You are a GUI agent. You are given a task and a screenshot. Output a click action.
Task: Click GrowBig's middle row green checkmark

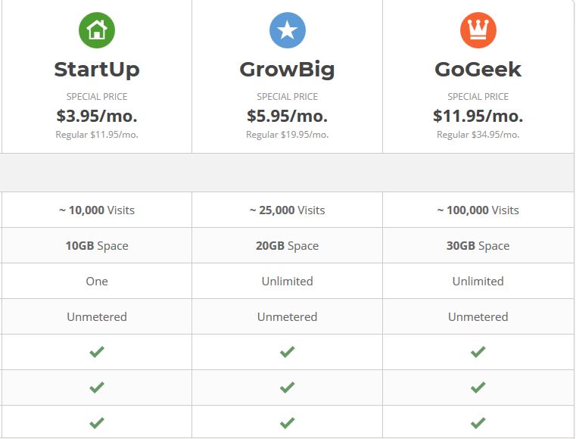coord(288,388)
